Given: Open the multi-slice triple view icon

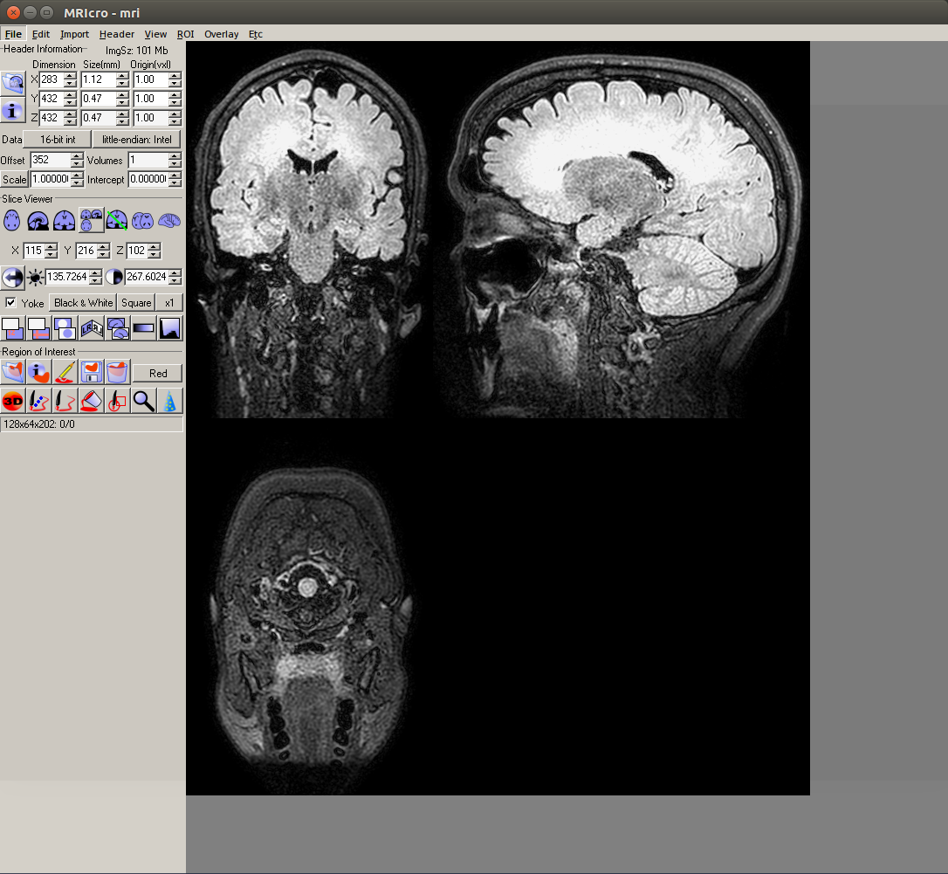Looking at the screenshot, I should point(90,221).
